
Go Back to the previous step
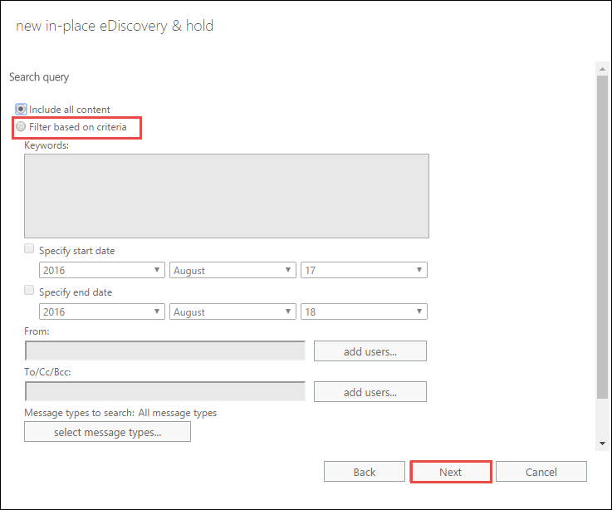click(365, 472)
